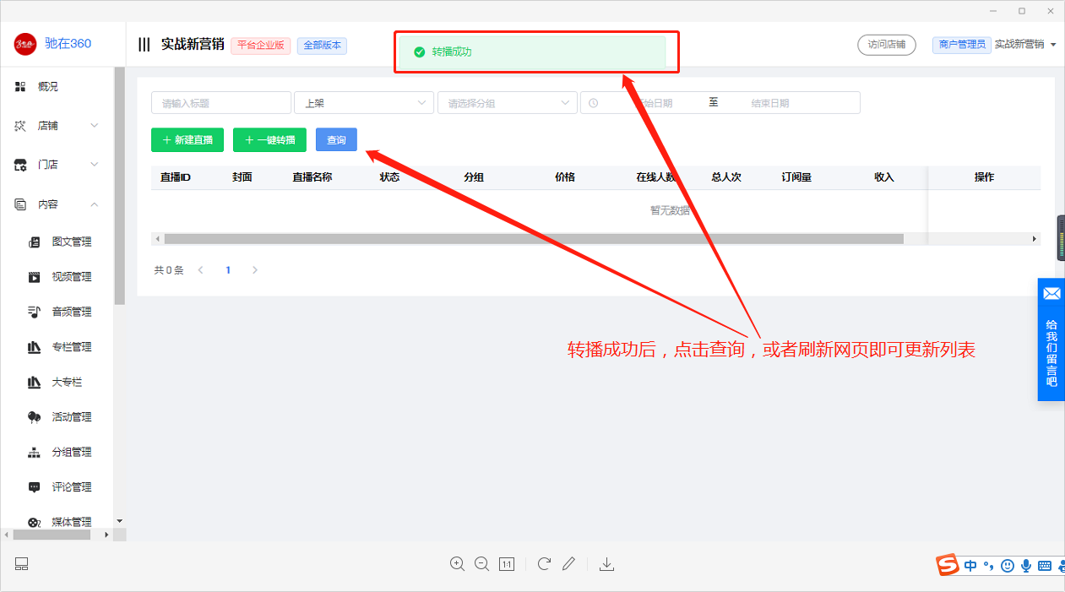Click the 请输入标题 search input
The height and width of the screenshot is (592, 1065).
click(221, 103)
